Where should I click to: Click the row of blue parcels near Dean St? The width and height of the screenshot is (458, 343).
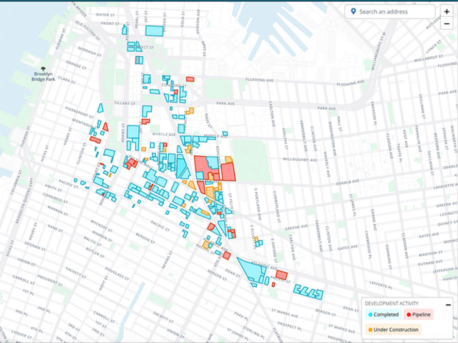[309, 292]
